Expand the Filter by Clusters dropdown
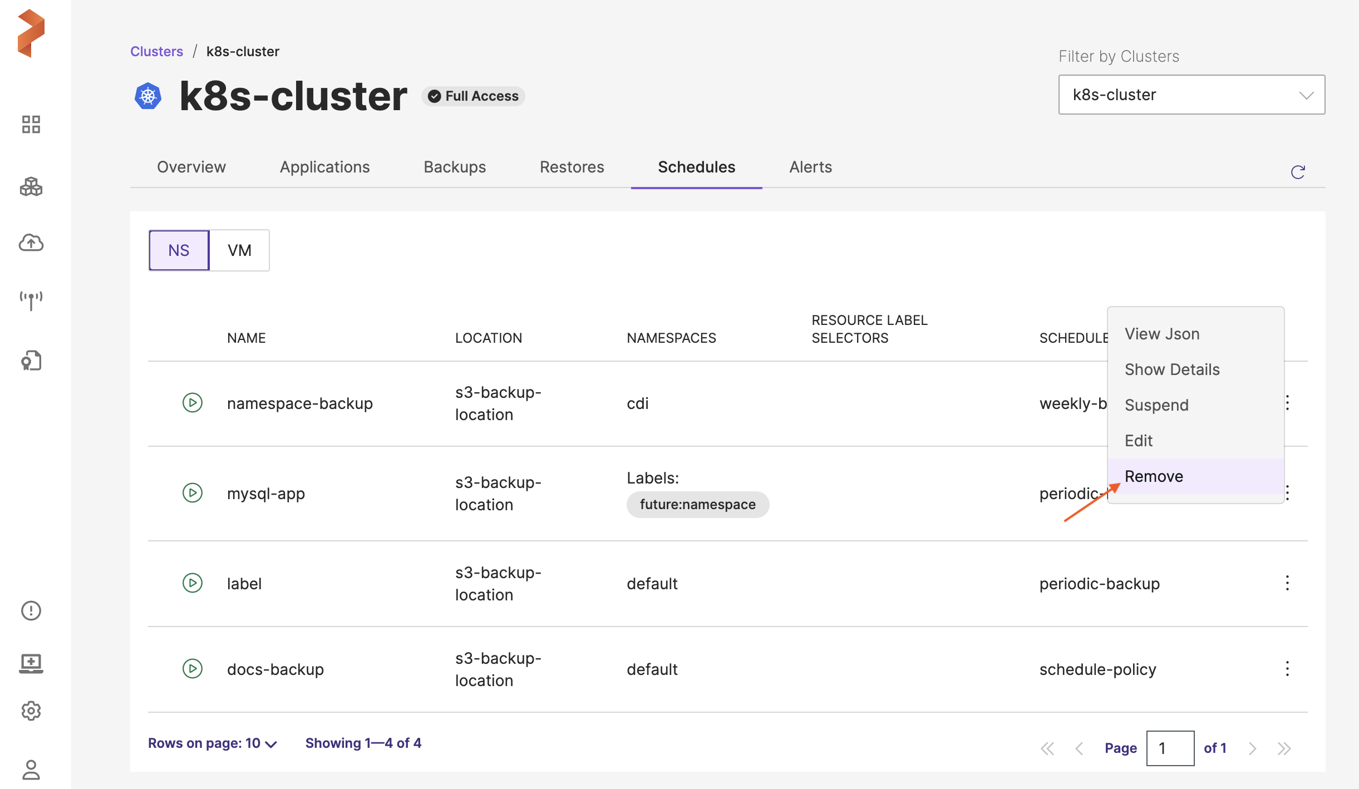Viewport: 1359px width, 789px height. (1191, 95)
